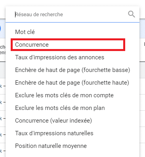Pick Enchère de haut de page fourchette basse
The height and width of the screenshot is (157, 145).
pos(72,70)
